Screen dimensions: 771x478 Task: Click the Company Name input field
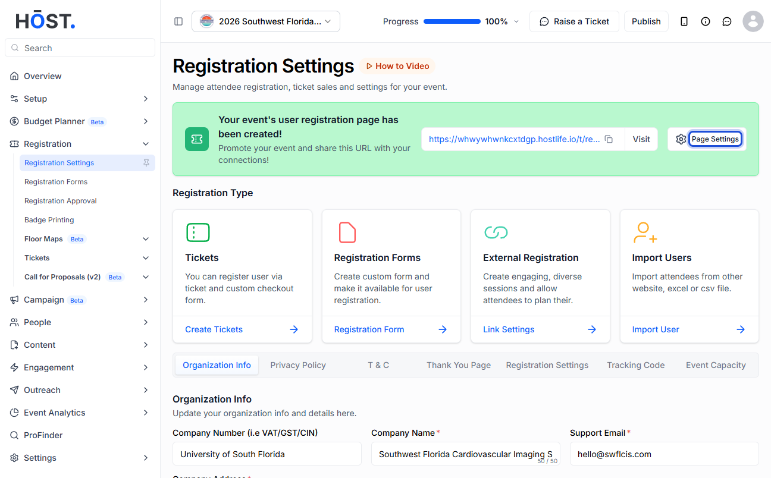coord(466,454)
